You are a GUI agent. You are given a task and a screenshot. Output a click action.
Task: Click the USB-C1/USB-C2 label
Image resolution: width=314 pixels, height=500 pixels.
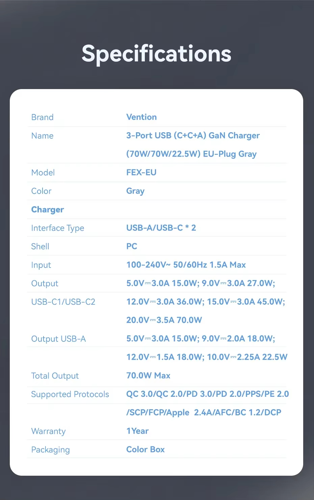click(x=63, y=302)
